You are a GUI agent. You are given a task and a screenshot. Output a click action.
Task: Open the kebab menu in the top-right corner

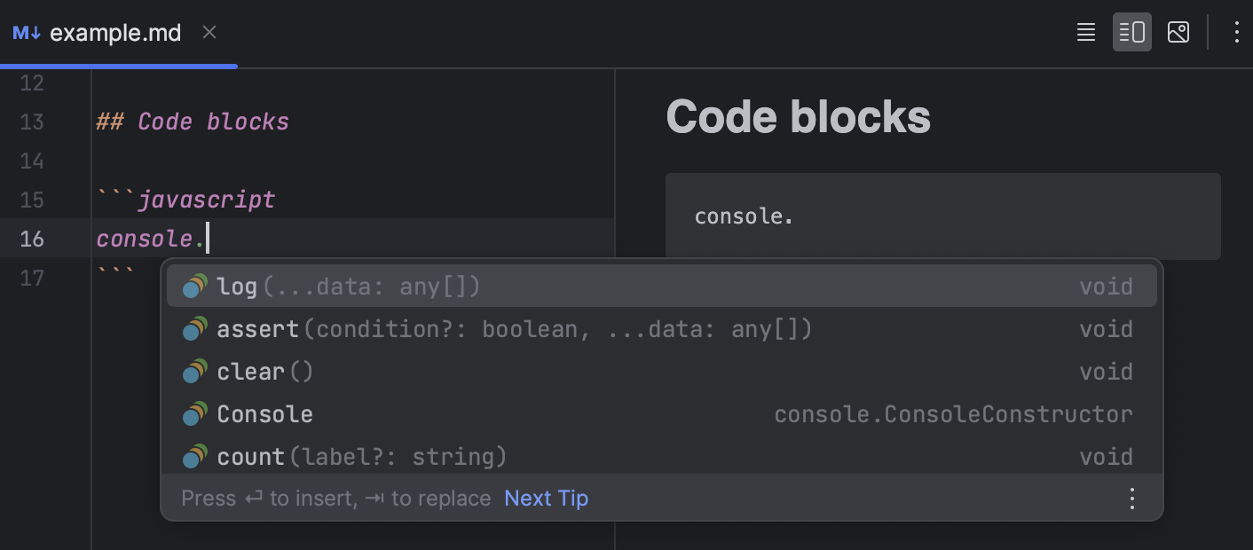tap(1236, 32)
